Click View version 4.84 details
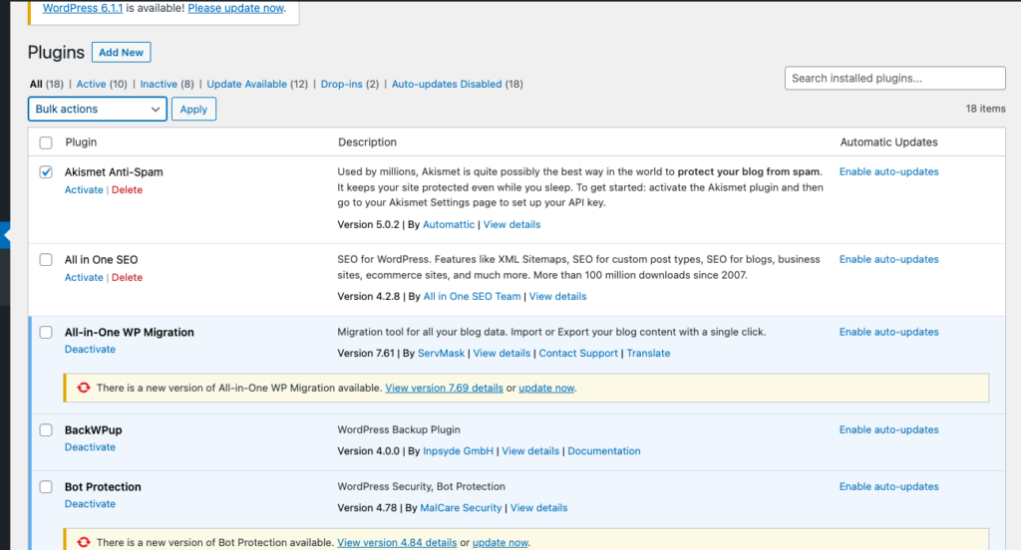The height and width of the screenshot is (550, 1021). pos(397,542)
